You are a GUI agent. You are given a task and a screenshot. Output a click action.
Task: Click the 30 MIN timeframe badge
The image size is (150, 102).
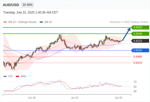[27, 5]
